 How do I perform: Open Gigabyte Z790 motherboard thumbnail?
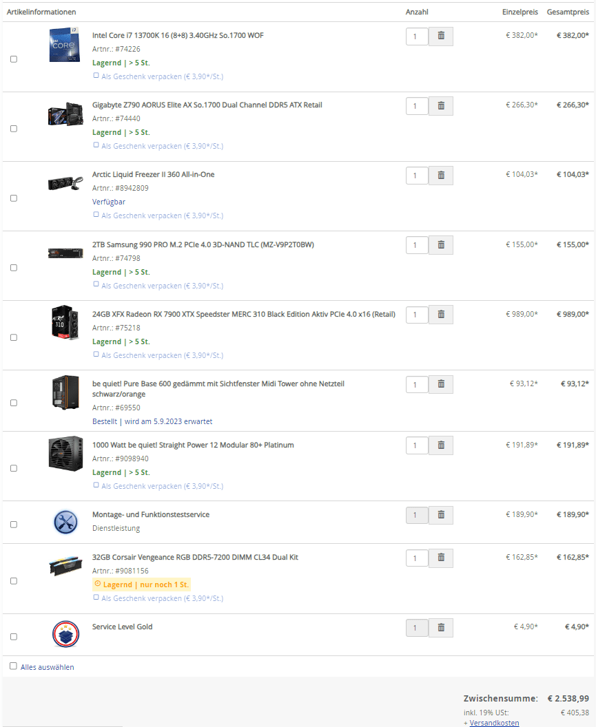click(65, 114)
